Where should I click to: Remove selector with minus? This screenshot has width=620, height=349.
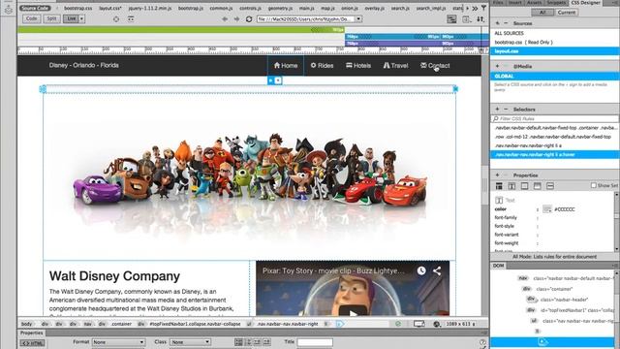point(506,110)
